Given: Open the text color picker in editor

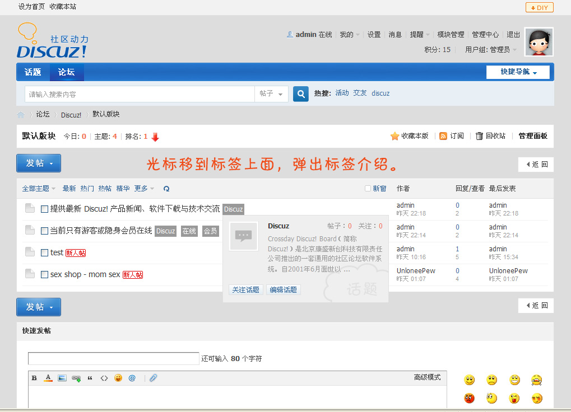Looking at the screenshot, I should point(48,378).
